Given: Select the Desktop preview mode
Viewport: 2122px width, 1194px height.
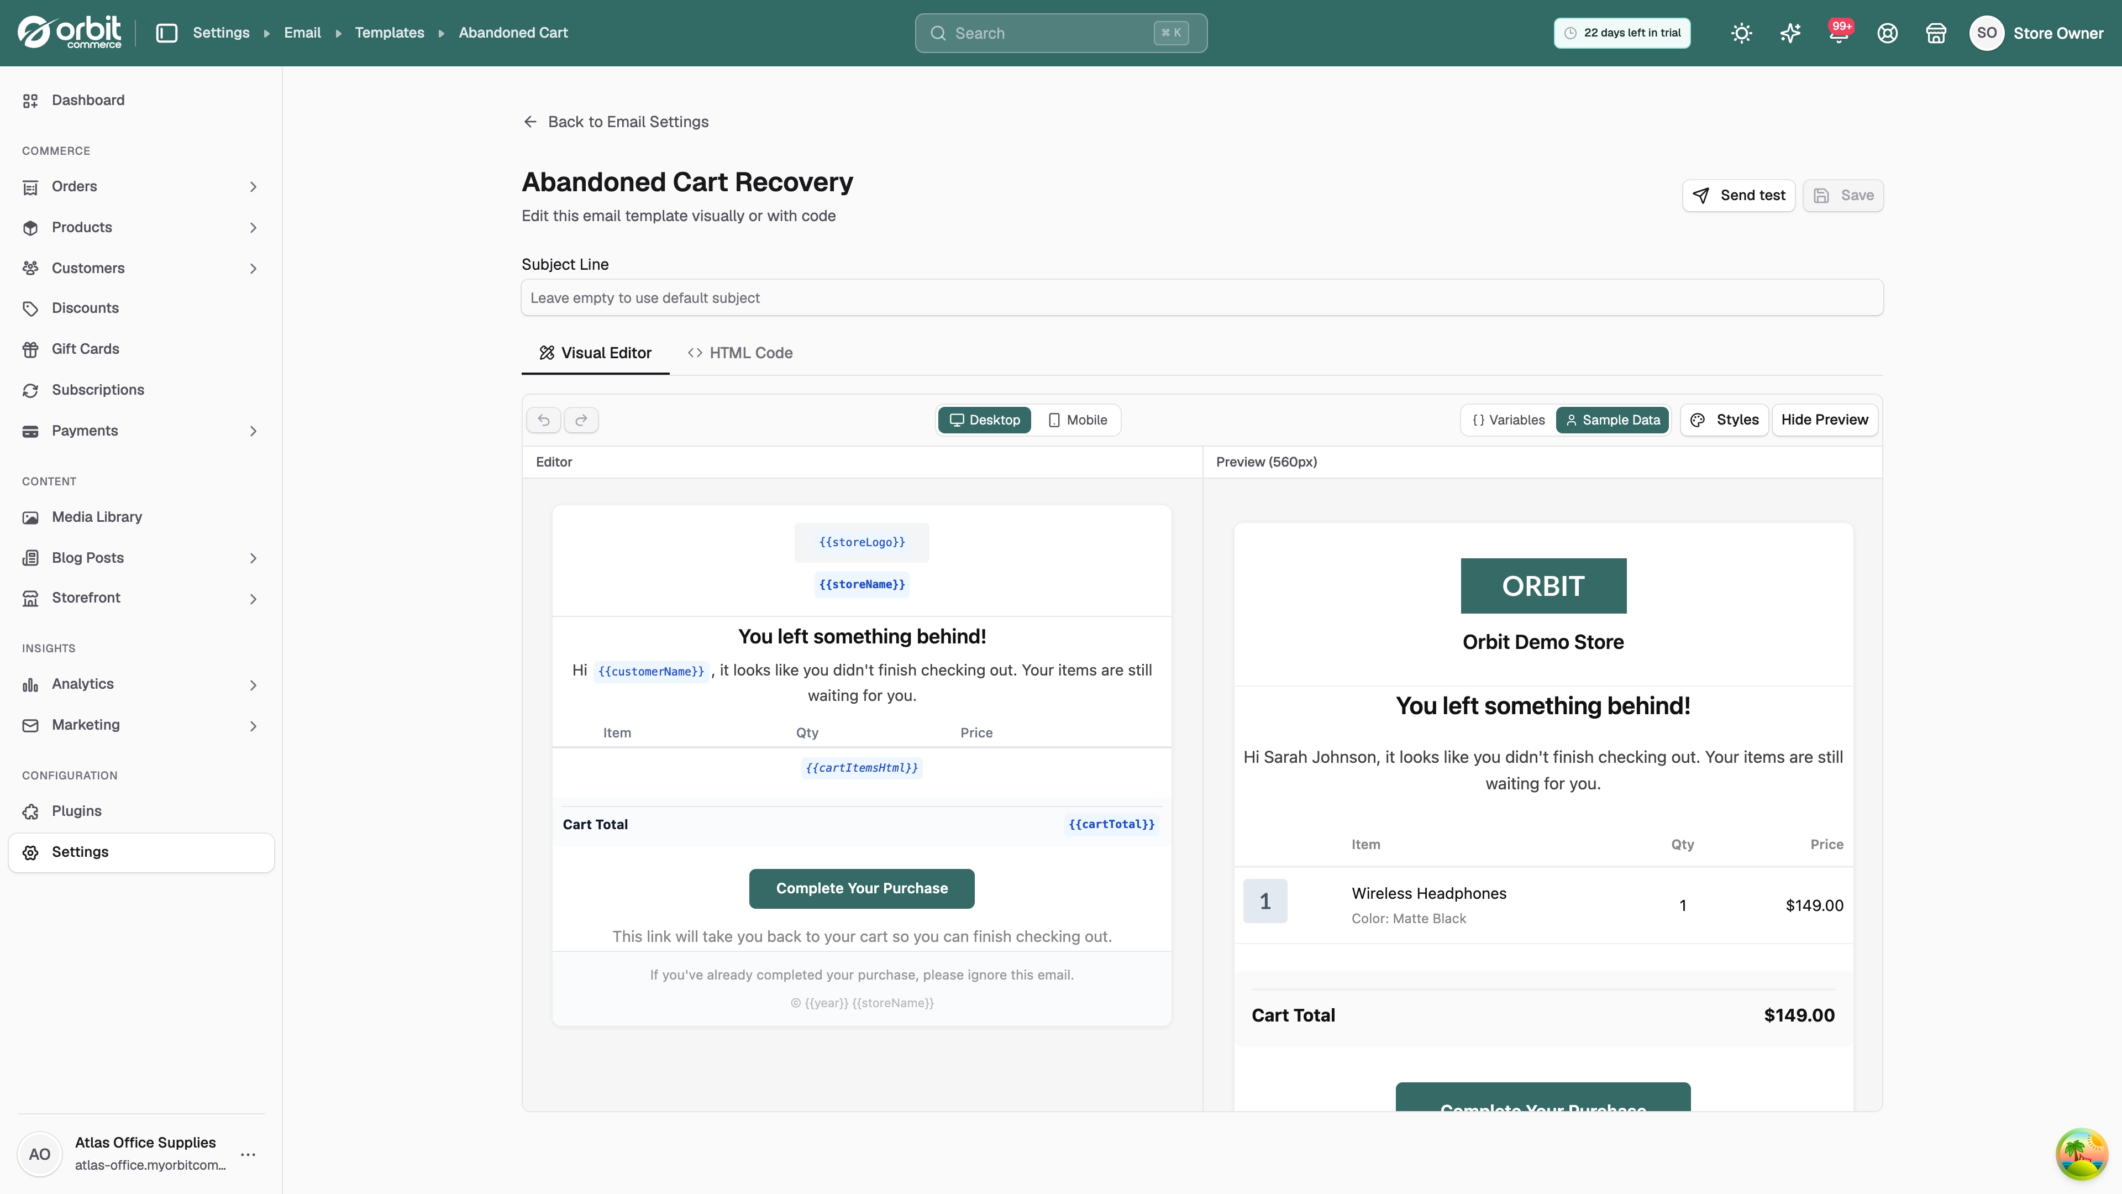Looking at the screenshot, I should 984,420.
